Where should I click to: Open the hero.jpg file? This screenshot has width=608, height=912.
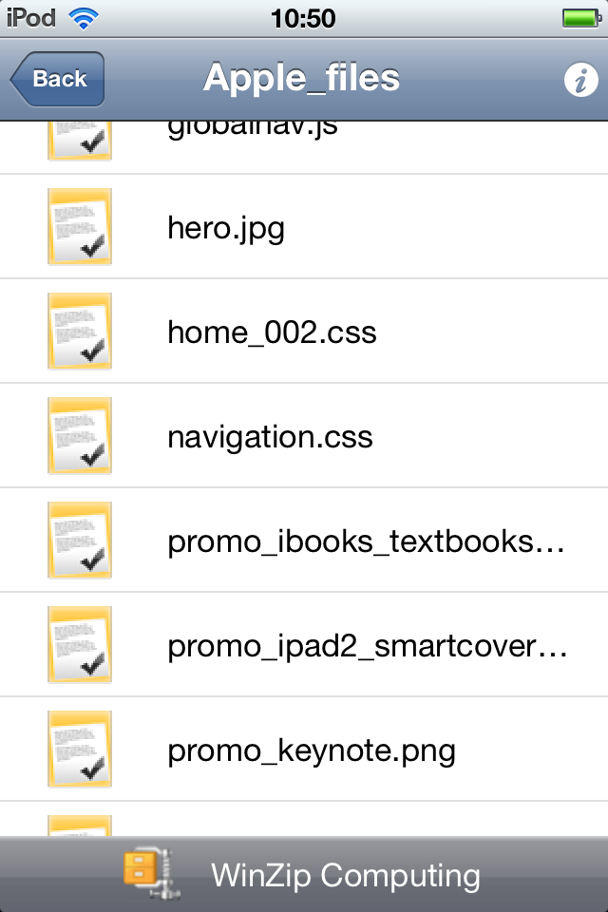pyautogui.click(x=304, y=226)
